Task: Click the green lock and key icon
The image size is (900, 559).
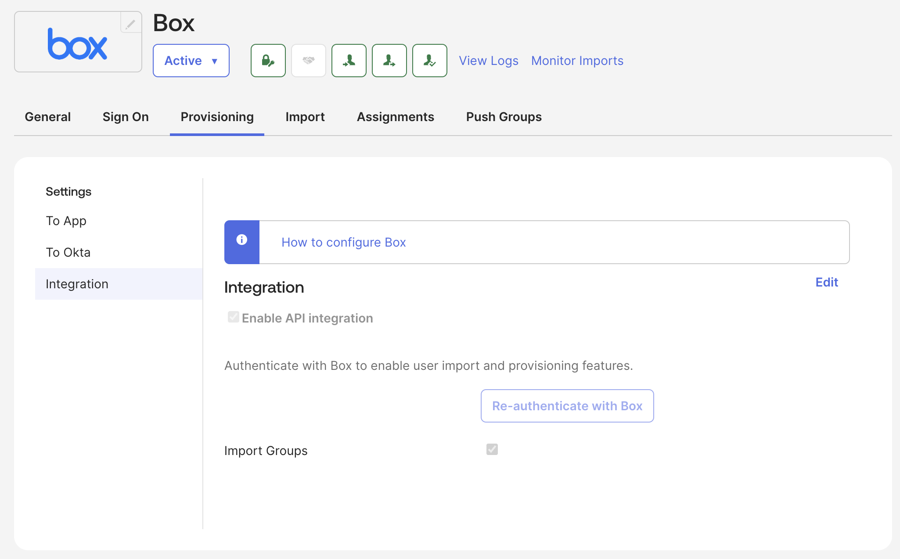Action: click(268, 61)
